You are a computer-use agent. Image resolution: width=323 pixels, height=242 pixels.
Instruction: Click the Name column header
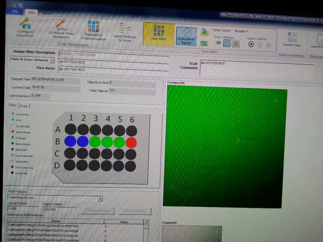[56, 221]
